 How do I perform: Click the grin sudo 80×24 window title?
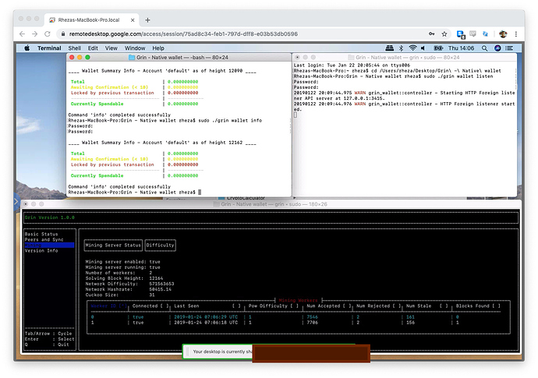(407, 57)
